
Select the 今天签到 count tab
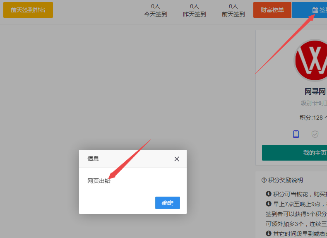pos(156,10)
